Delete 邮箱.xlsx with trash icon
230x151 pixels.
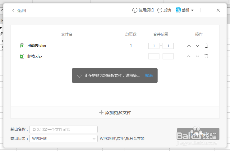tap(206, 56)
